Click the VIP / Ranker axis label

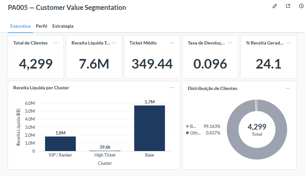point(60,155)
